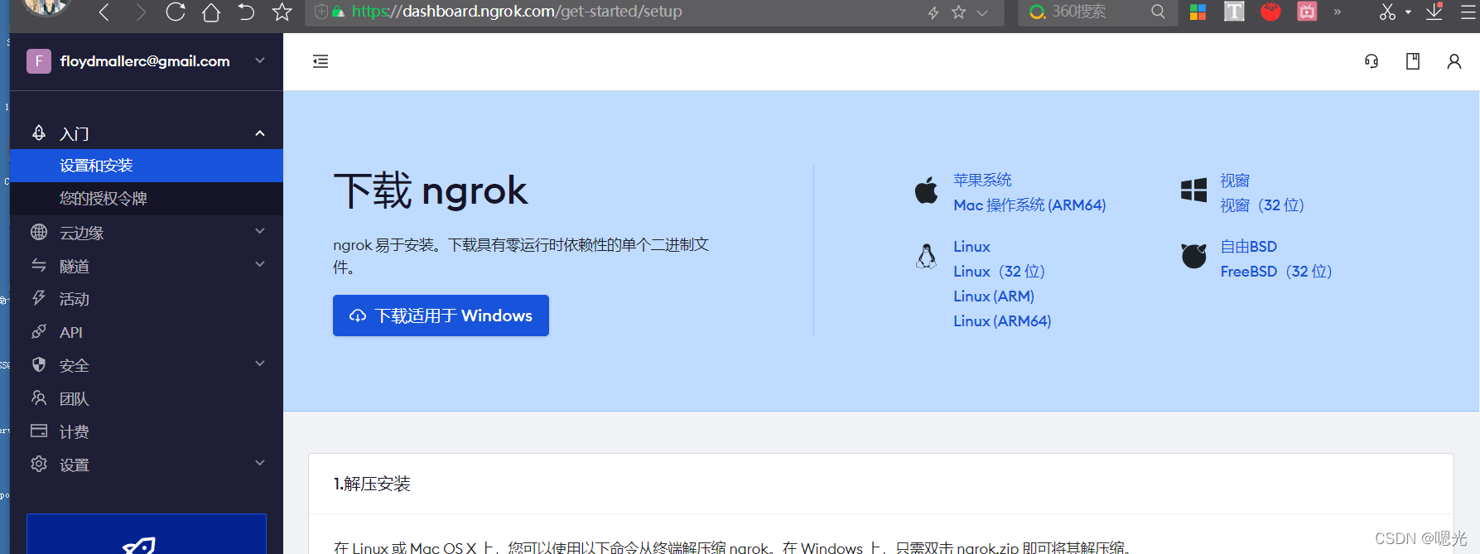Click the search magnifier icon
The image size is (1480, 554).
point(1158,12)
